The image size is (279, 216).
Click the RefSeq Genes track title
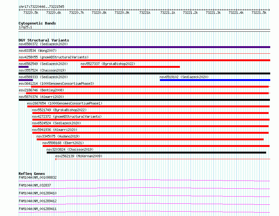[32, 174]
